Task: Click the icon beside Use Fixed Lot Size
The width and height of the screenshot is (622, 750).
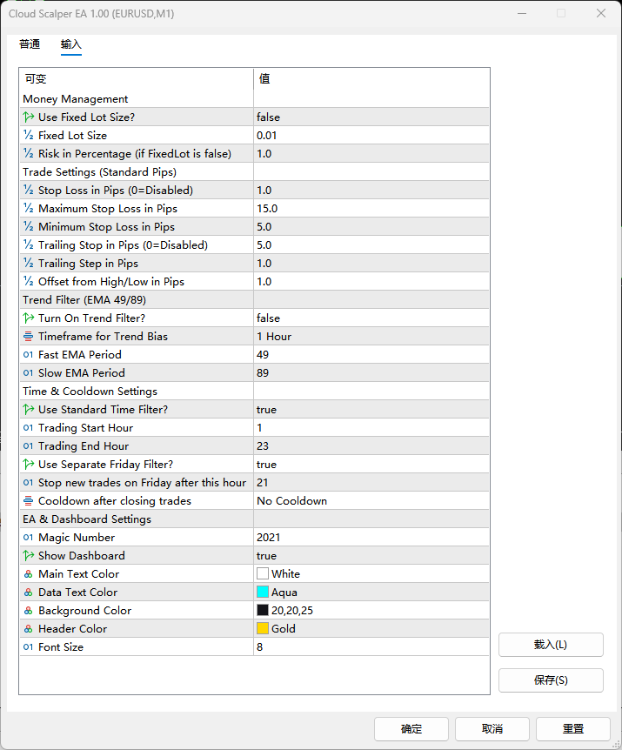Action: [x=29, y=117]
